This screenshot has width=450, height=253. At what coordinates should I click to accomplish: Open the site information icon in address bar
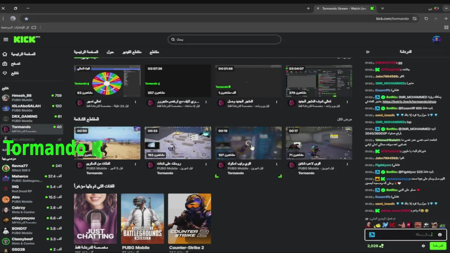pyautogui.click(x=415, y=19)
